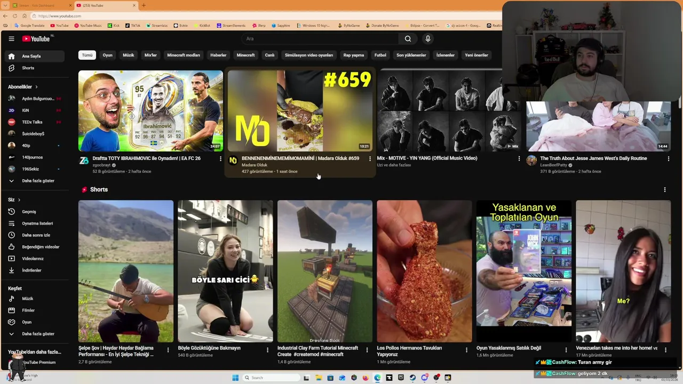Open Daha sonra izle list

35,235
